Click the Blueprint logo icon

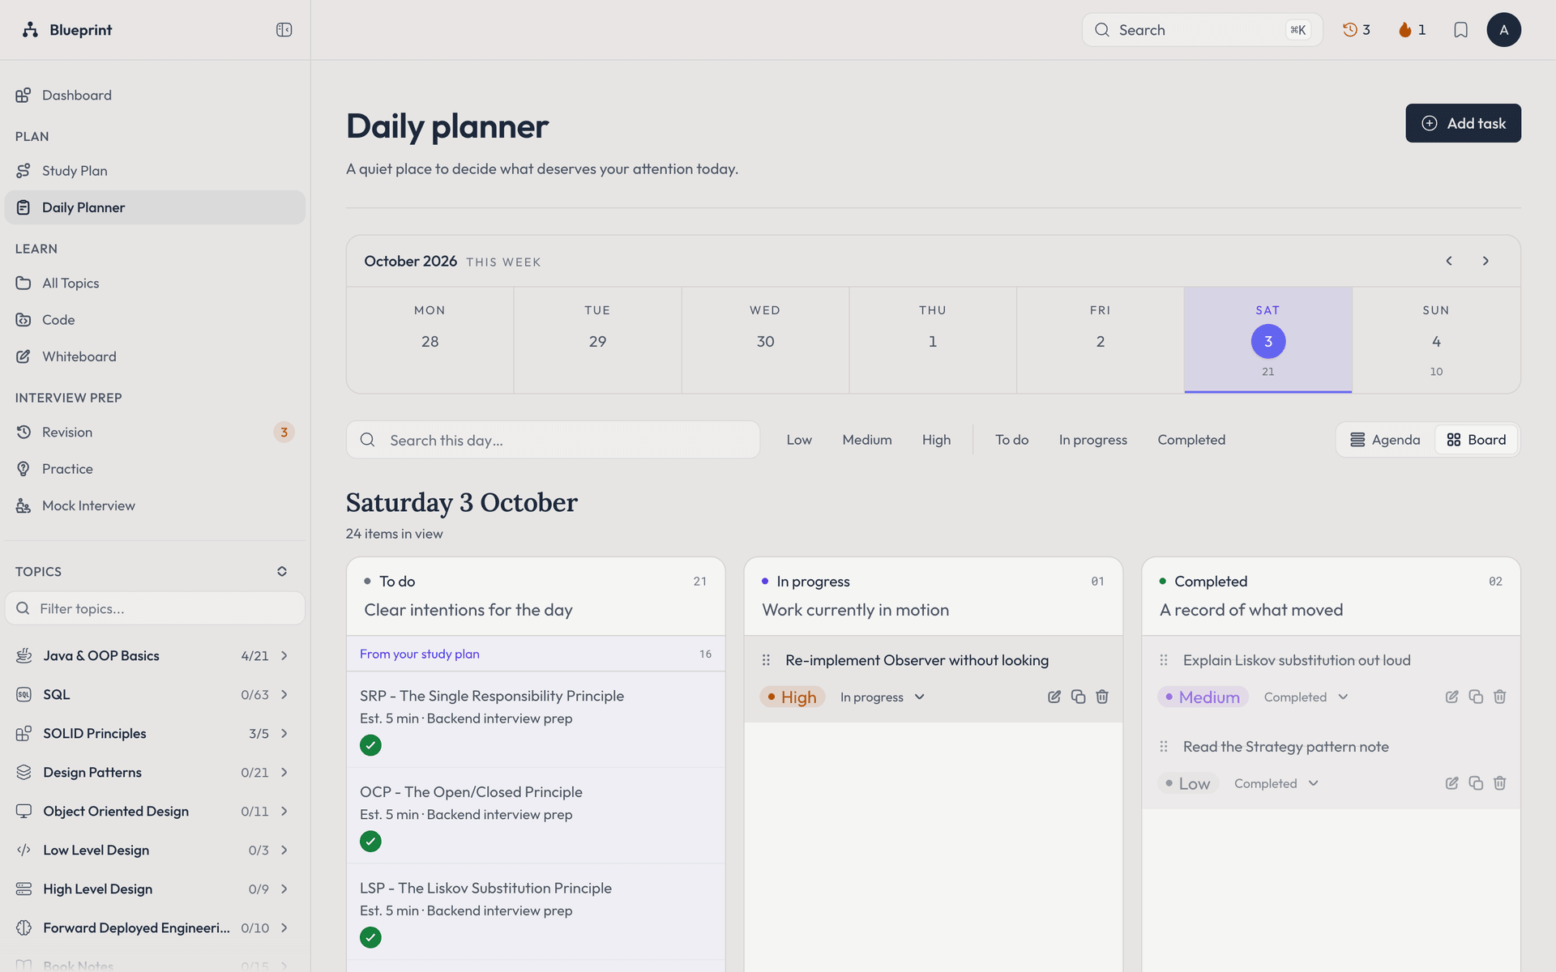[30, 30]
